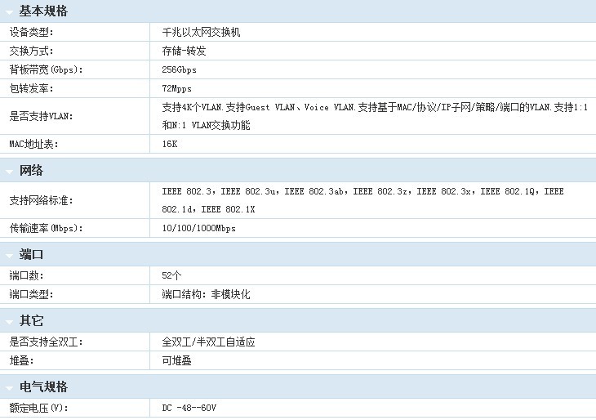Click the 52个 port count value
The width and height of the screenshot is (596, 420).
pos(171,275)
